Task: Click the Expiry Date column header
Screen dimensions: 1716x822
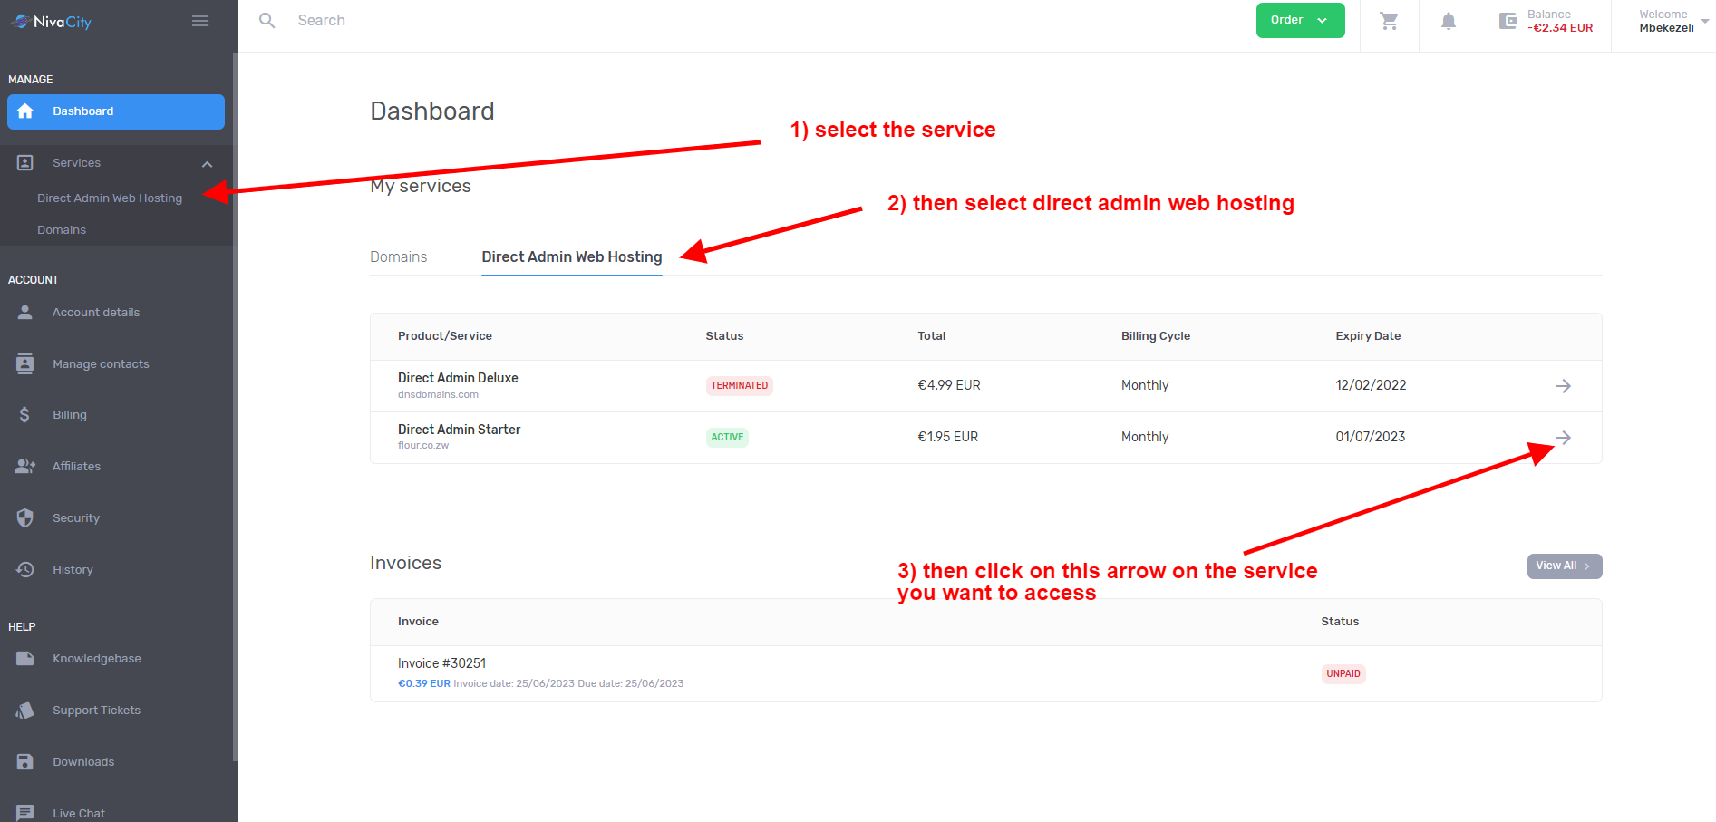Action: [1368, 336]
